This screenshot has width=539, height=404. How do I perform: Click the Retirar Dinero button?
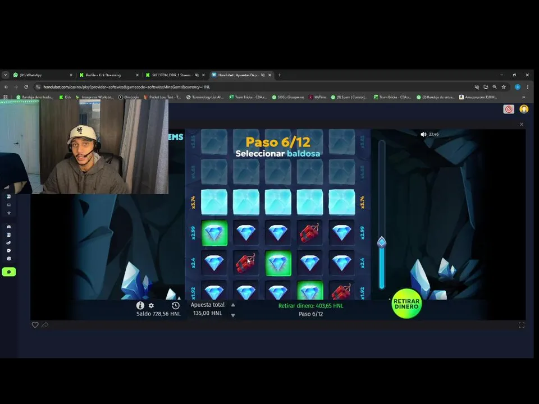point(406,304)
